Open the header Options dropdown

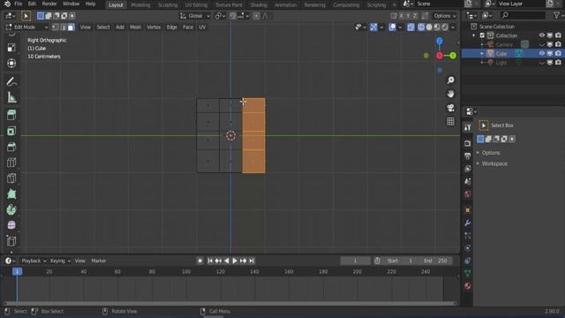[x=445, y=16]
